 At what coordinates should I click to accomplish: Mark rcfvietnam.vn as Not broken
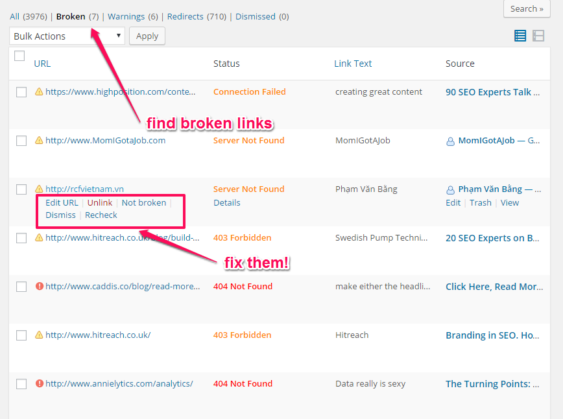point(144,202)
